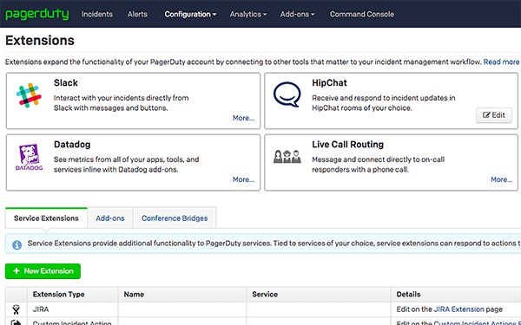Select the Add-ons tab below cards
Viewport: 521px width, 325px height.
110,218
